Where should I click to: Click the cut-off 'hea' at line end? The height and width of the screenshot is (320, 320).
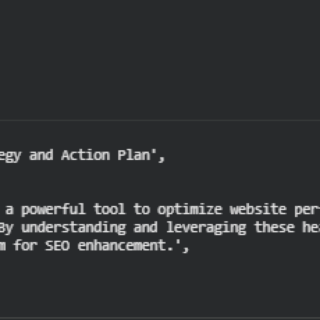311,228
